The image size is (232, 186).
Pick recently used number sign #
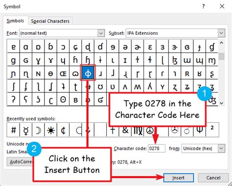(13, 130)
